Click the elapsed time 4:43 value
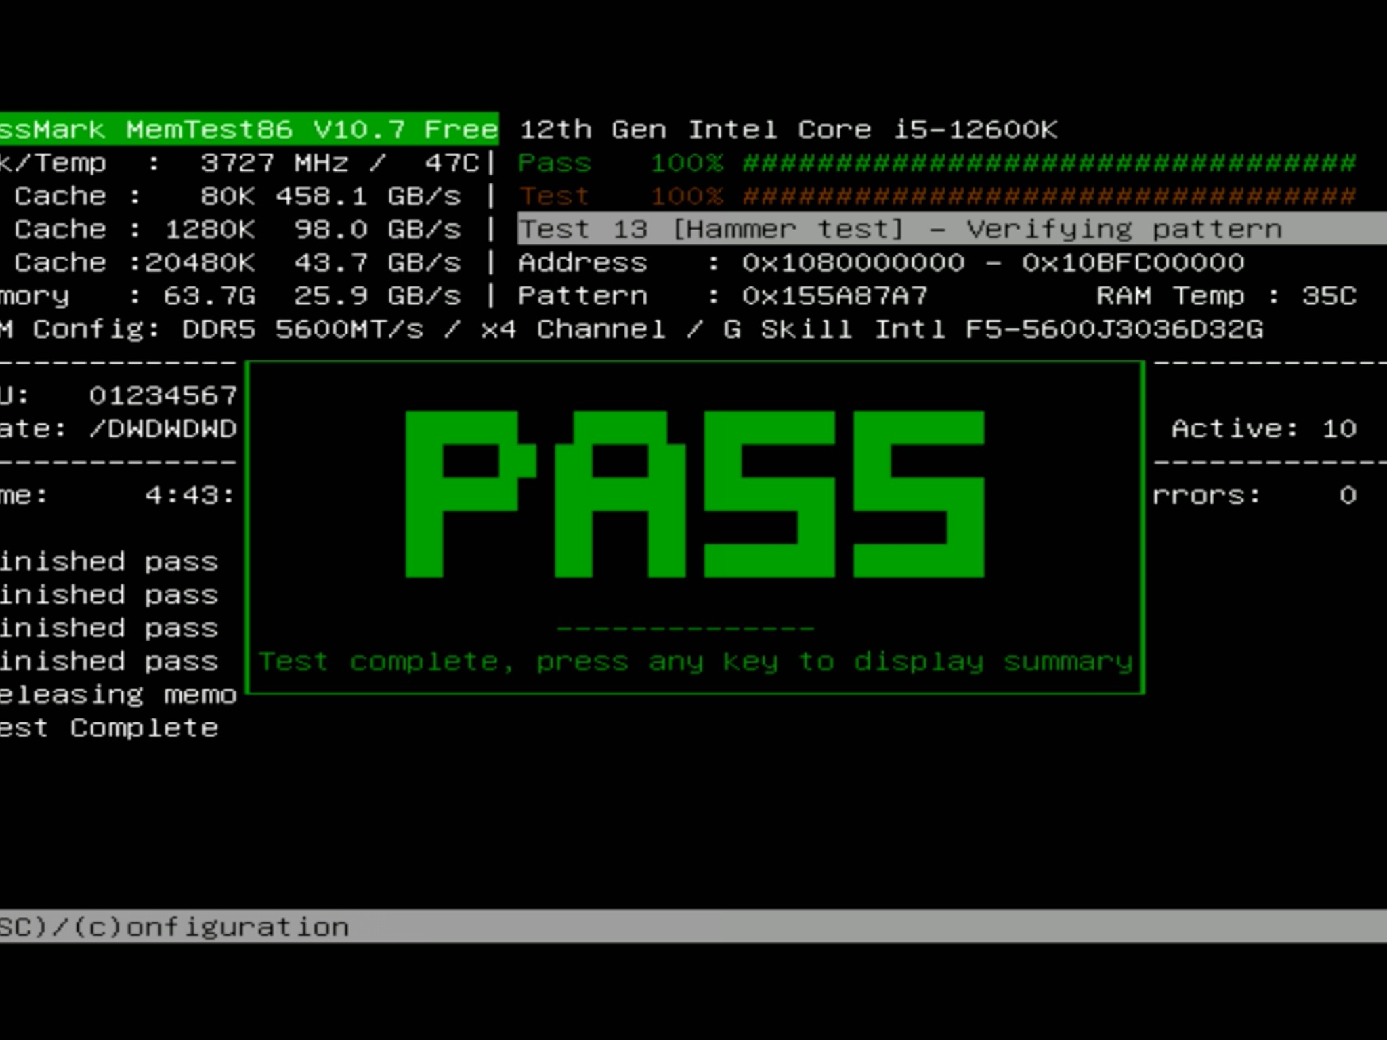This screenshot has height=1040, width=1387. [x=188, y=496]
